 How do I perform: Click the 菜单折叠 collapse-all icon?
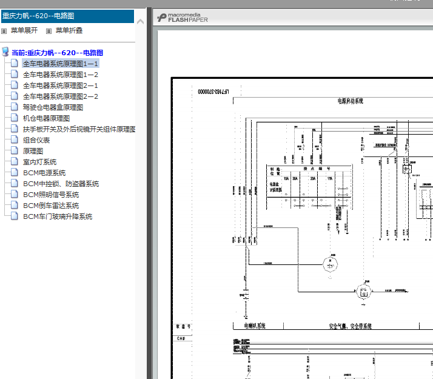click(49, 31)
